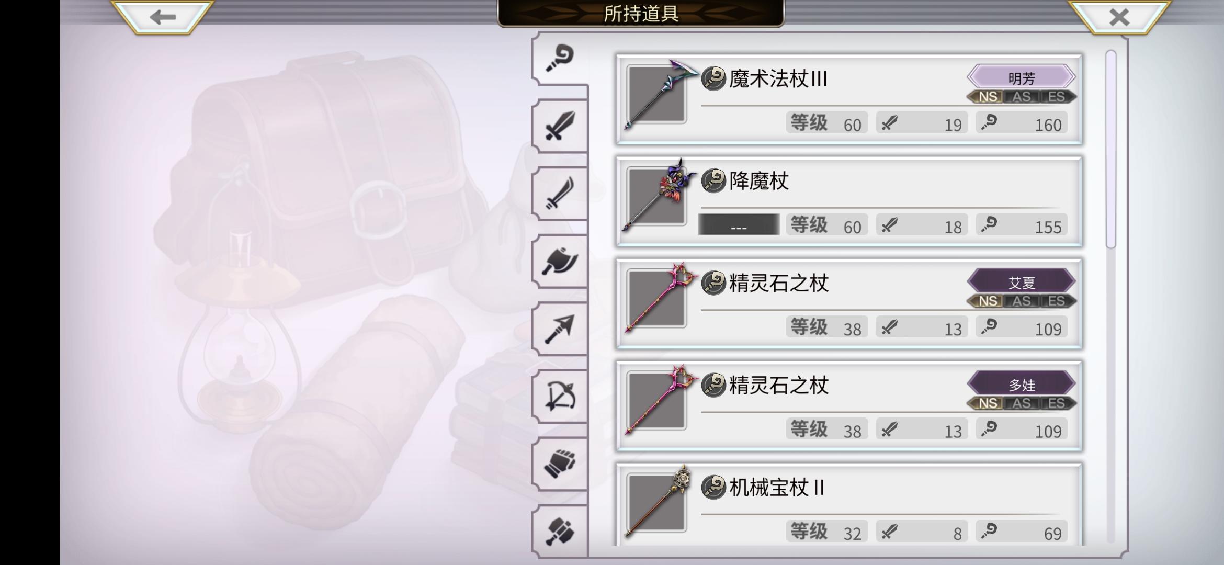Click the item list scrollbar thumb
This screenshot has height=565, width=1224.
tap(1111, 149)
